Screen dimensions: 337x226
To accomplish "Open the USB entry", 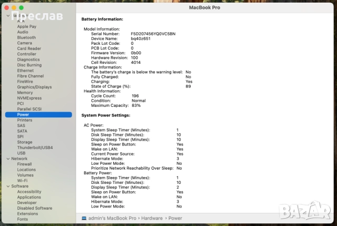I will pyautogui.click(x=21, y=153).
